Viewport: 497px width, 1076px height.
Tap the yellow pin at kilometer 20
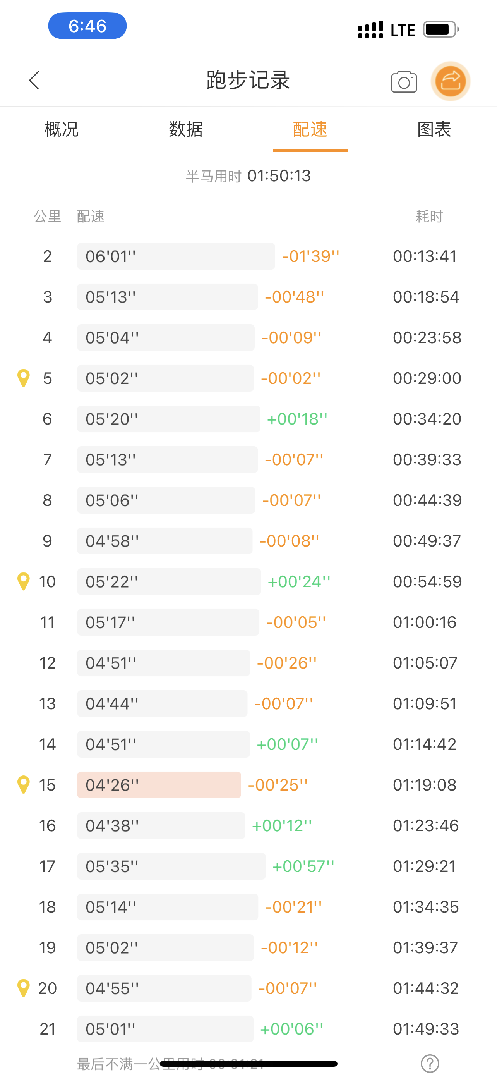[x=23, y=988]
